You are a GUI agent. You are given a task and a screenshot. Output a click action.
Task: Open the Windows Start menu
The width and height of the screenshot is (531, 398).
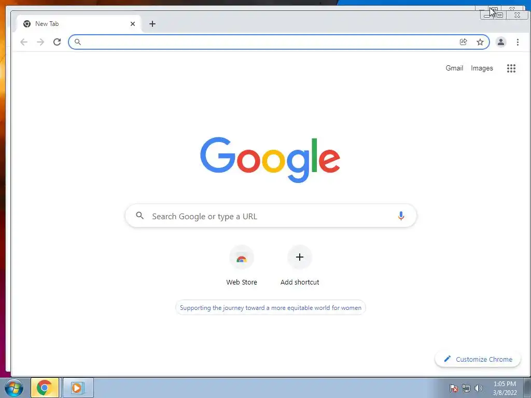(x=14, y=388)
